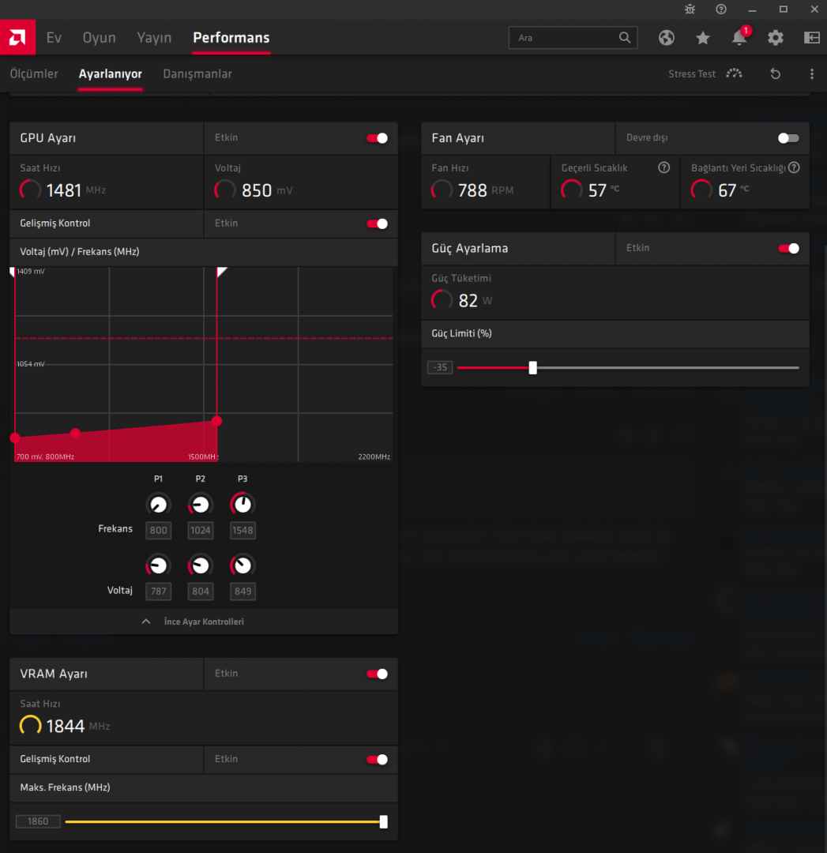
Task: Click the P3 point on voltage curve
Action: (x=216, y=420)
